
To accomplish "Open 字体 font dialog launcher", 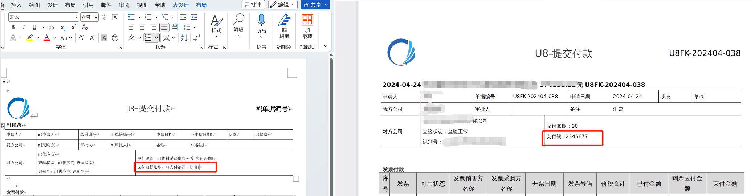I will (x=120, y=48).
